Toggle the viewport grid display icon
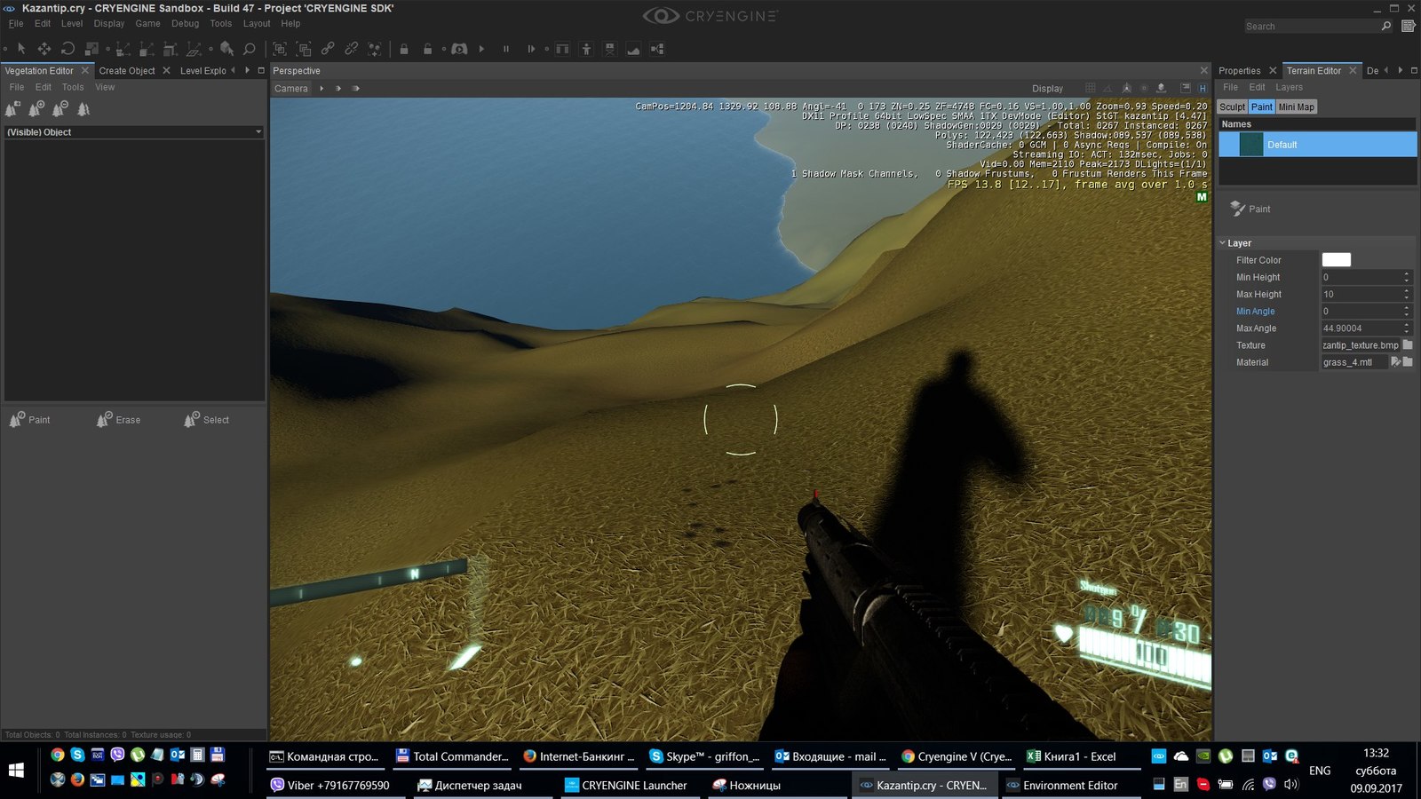The width and height of the screenshot is (1421, 799). point(1090,88)
